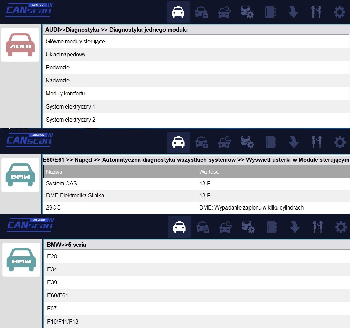Open Moduły komfortu entry
Image resolution: width=350 pixels, height=328 pixels.
(x=196, y=93)
